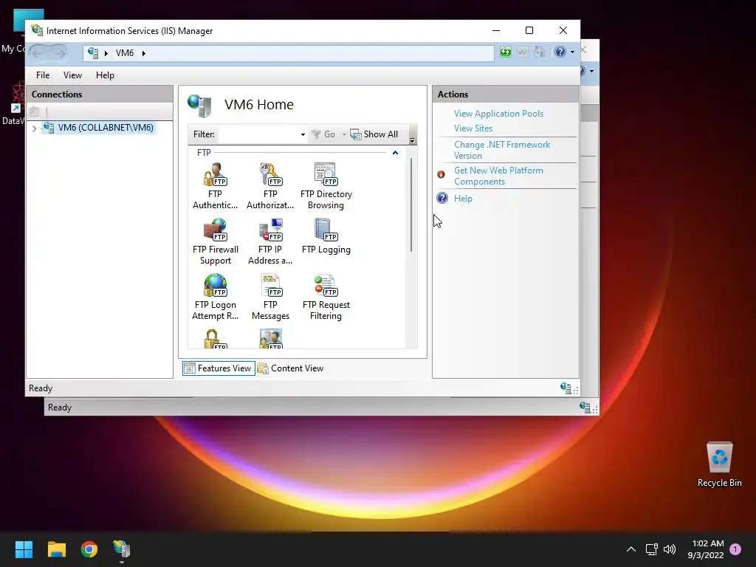Click the status bar network icon

[566, 388]
